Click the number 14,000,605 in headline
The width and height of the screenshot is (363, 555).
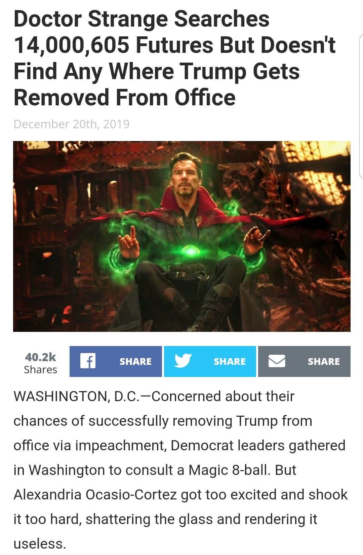(72, 45)
